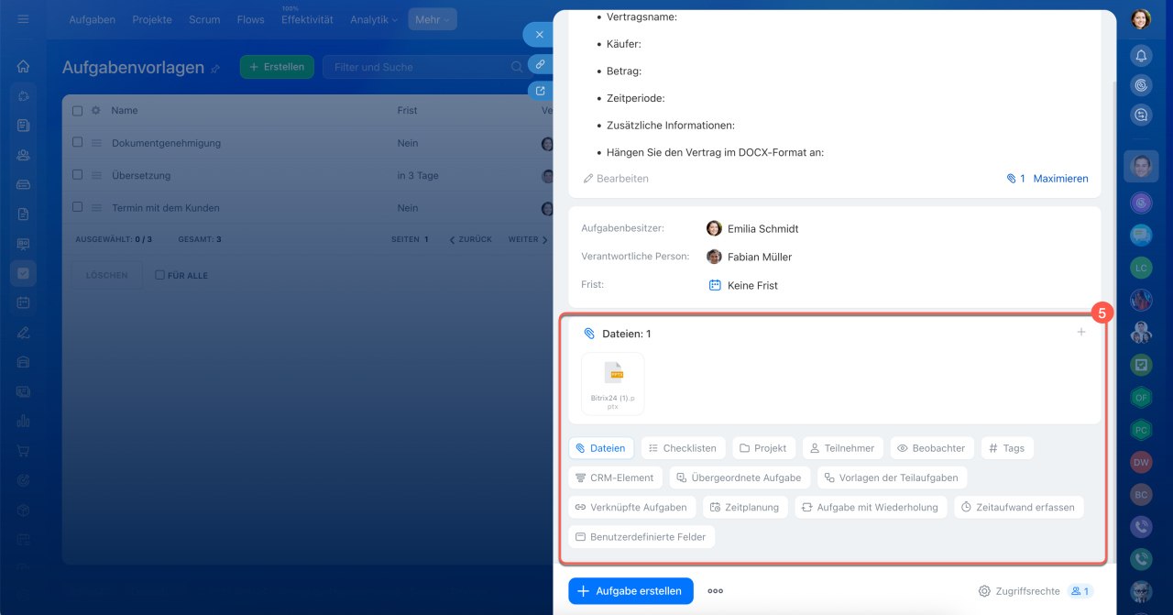This screenshot has width=1173, height=615.
Task: Expand the Analytik dropdown menu
Action: point(374,19)
